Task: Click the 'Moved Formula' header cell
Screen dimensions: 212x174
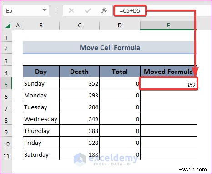Action: click(168, 72)
